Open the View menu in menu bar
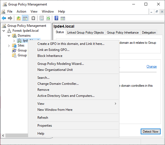Image resolution: width=165 pixels, height=145 pixels. 34,11
